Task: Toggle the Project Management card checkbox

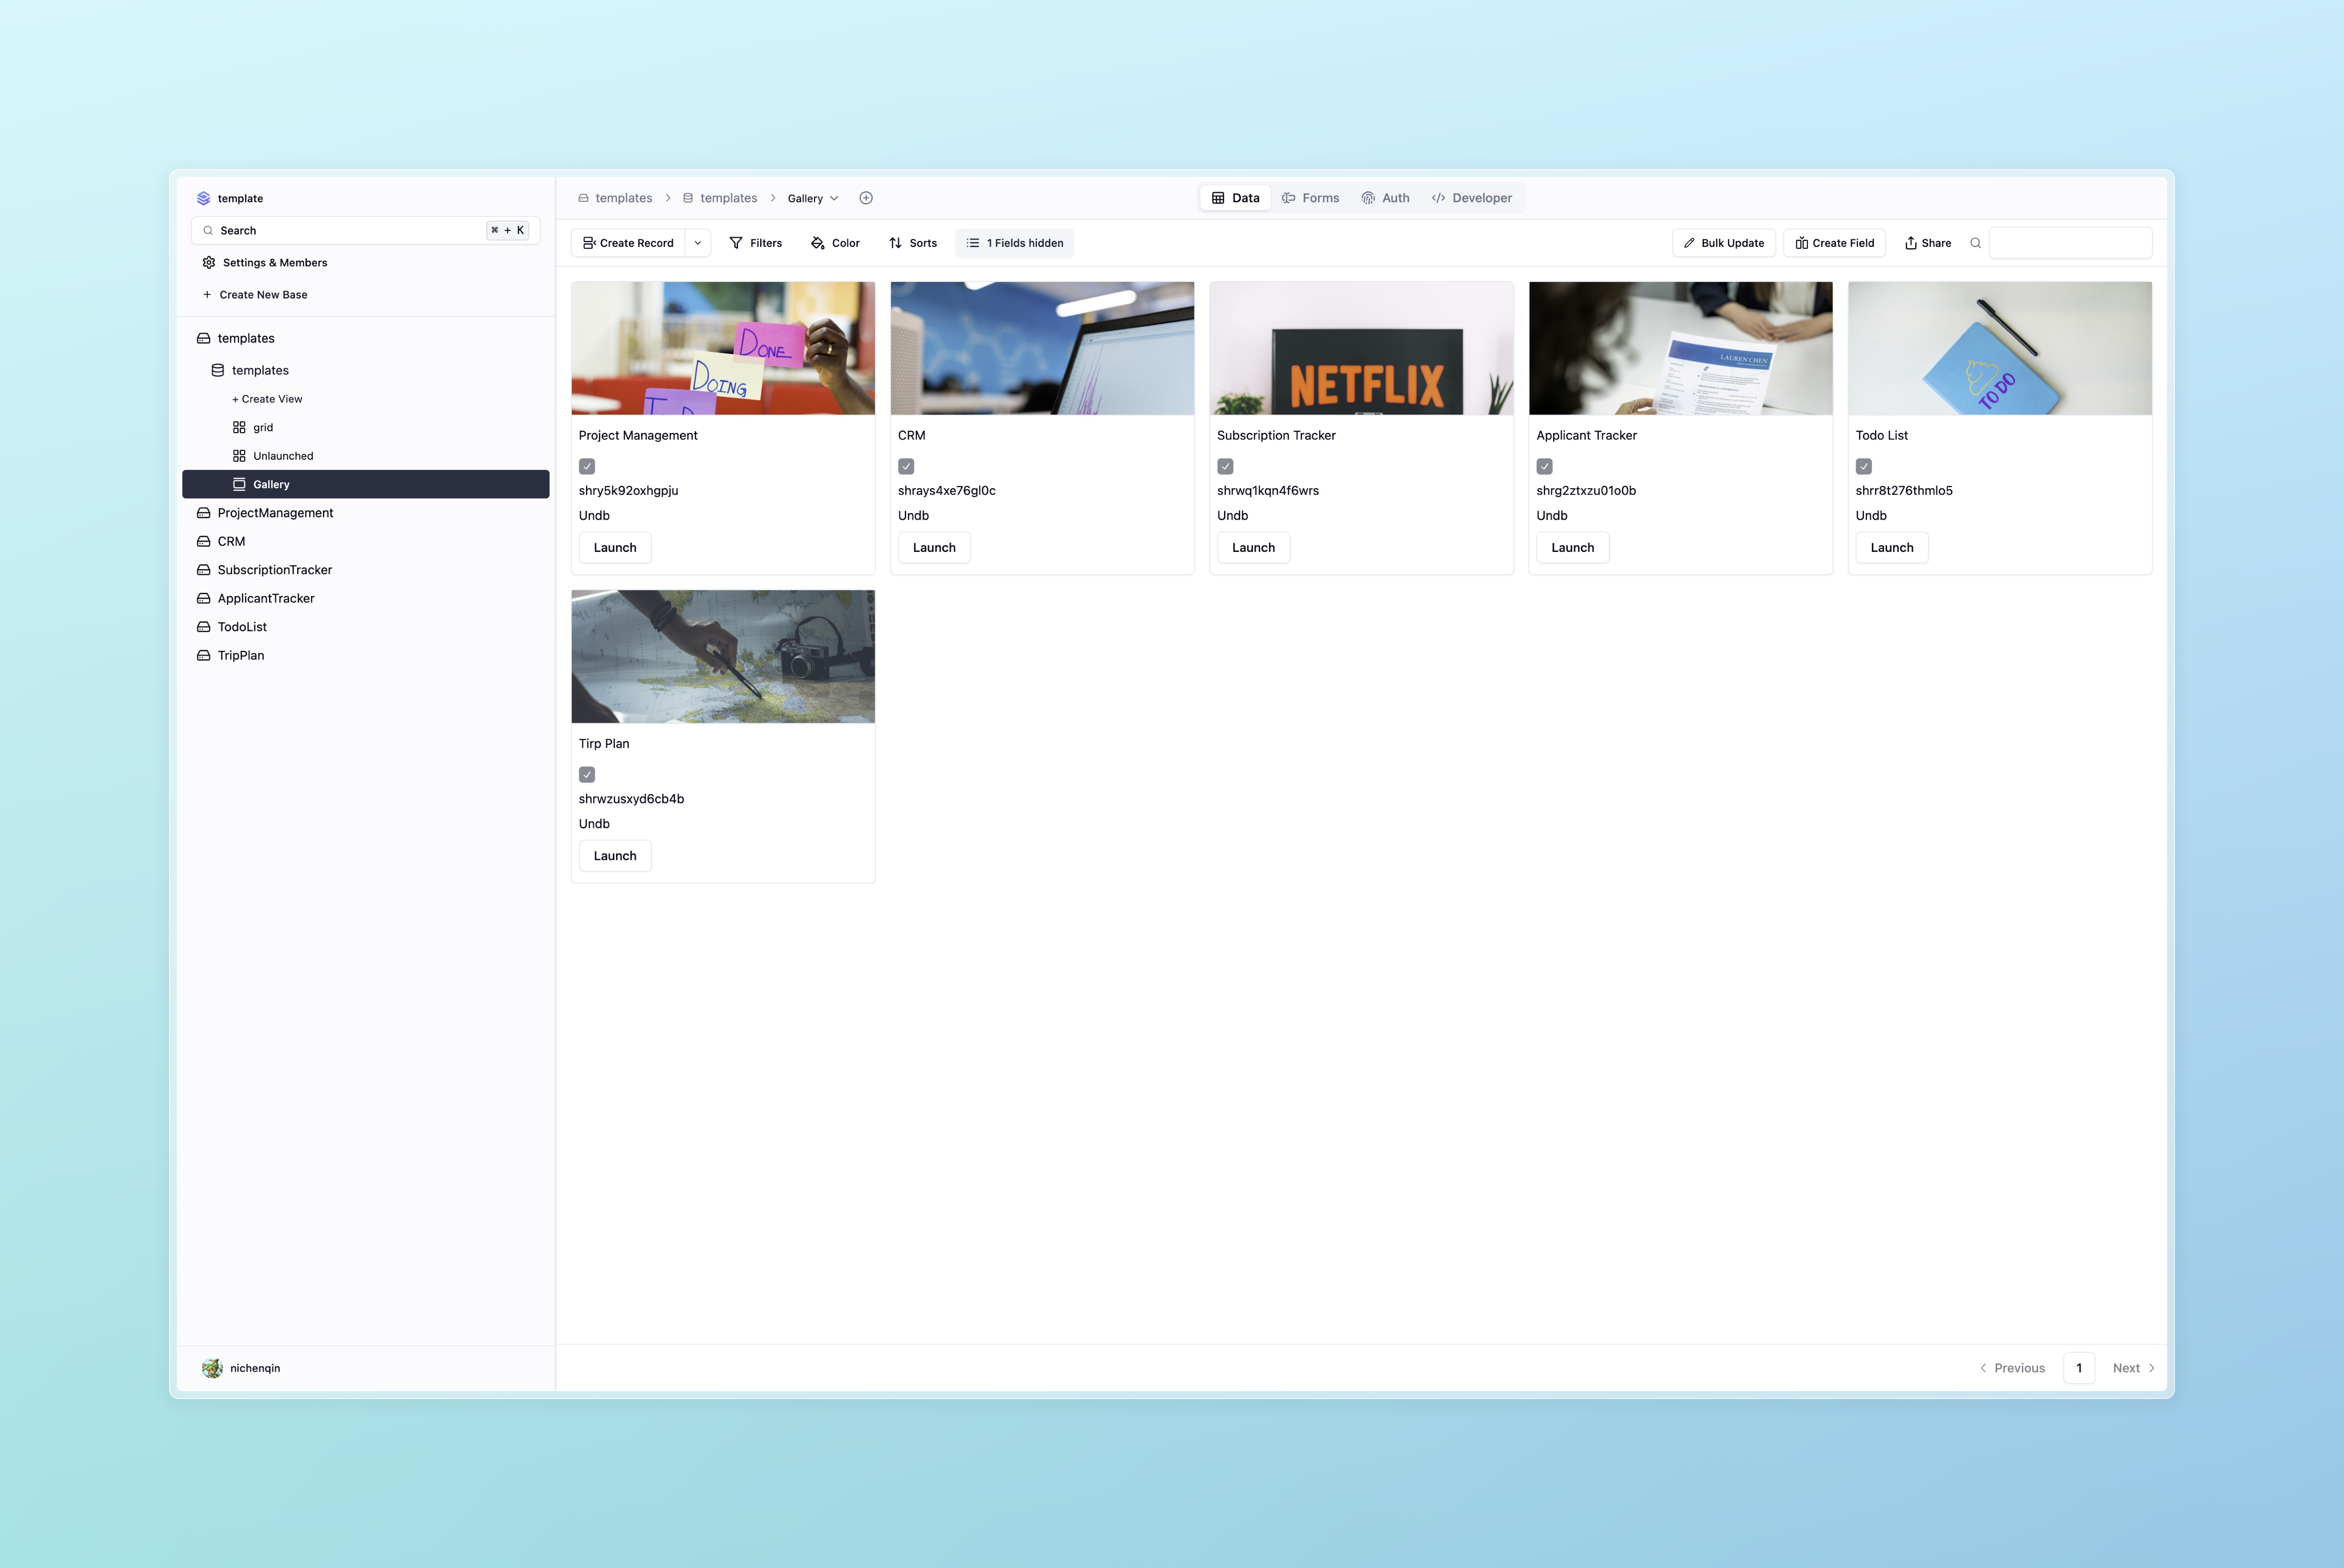Action: point(587,466)
